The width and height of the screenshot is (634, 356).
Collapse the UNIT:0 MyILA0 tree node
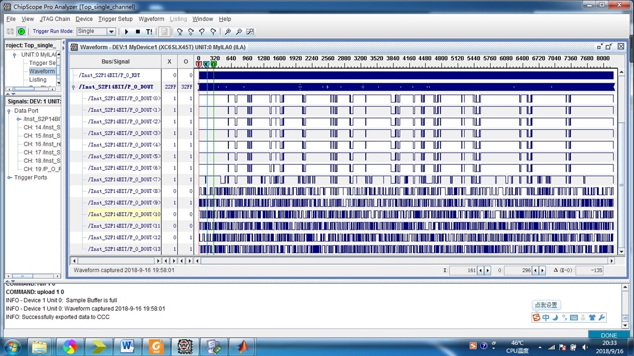coord(14,55)
